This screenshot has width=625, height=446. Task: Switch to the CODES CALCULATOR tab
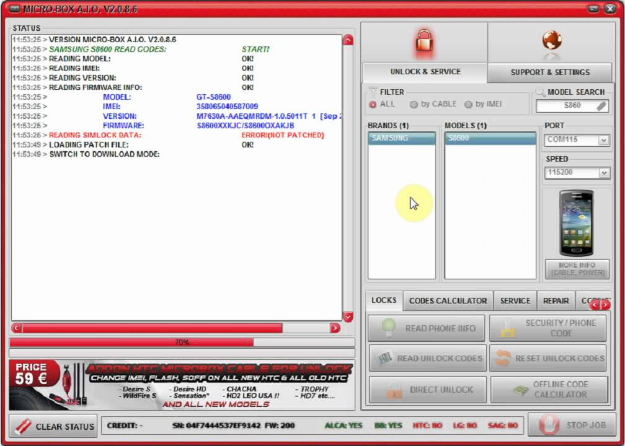pyautogui.click(x=448, y=301)
